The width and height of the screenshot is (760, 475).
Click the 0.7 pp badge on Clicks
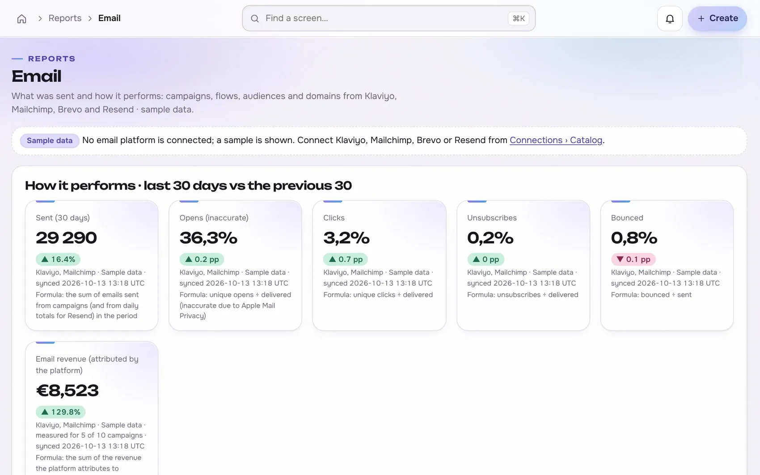click(346, 259)
